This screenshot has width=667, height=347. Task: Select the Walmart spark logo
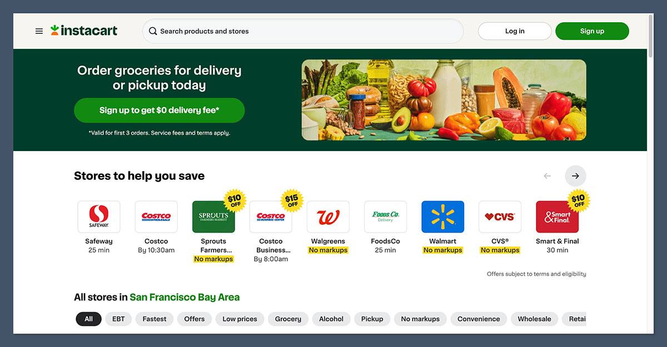pos(442,217)
